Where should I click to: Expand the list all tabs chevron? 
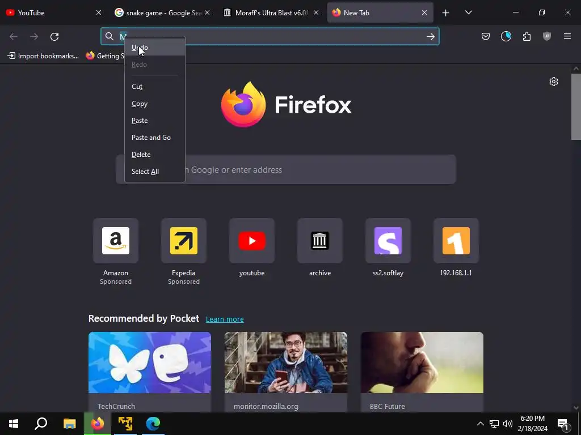tap(468, 13)
